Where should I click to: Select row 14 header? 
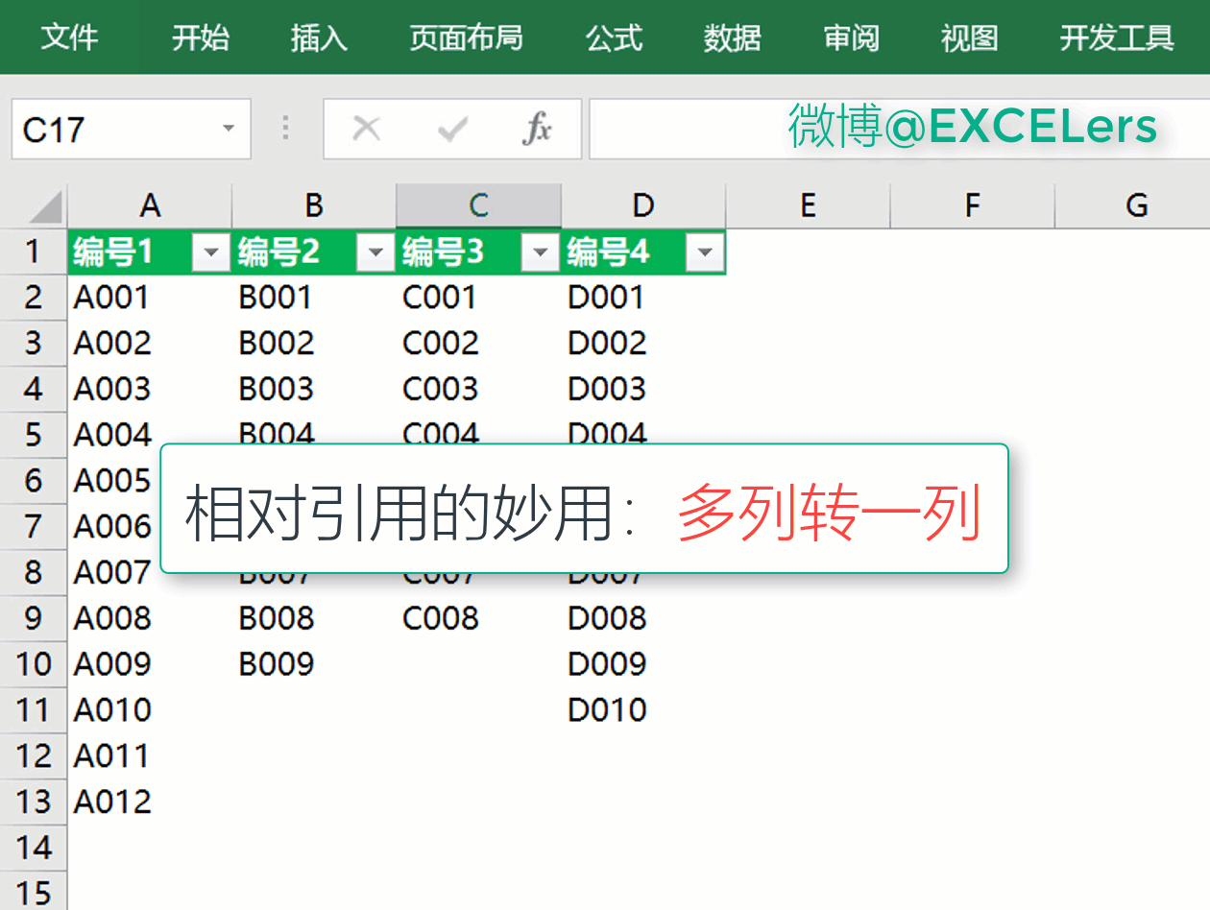click(34, 848)
